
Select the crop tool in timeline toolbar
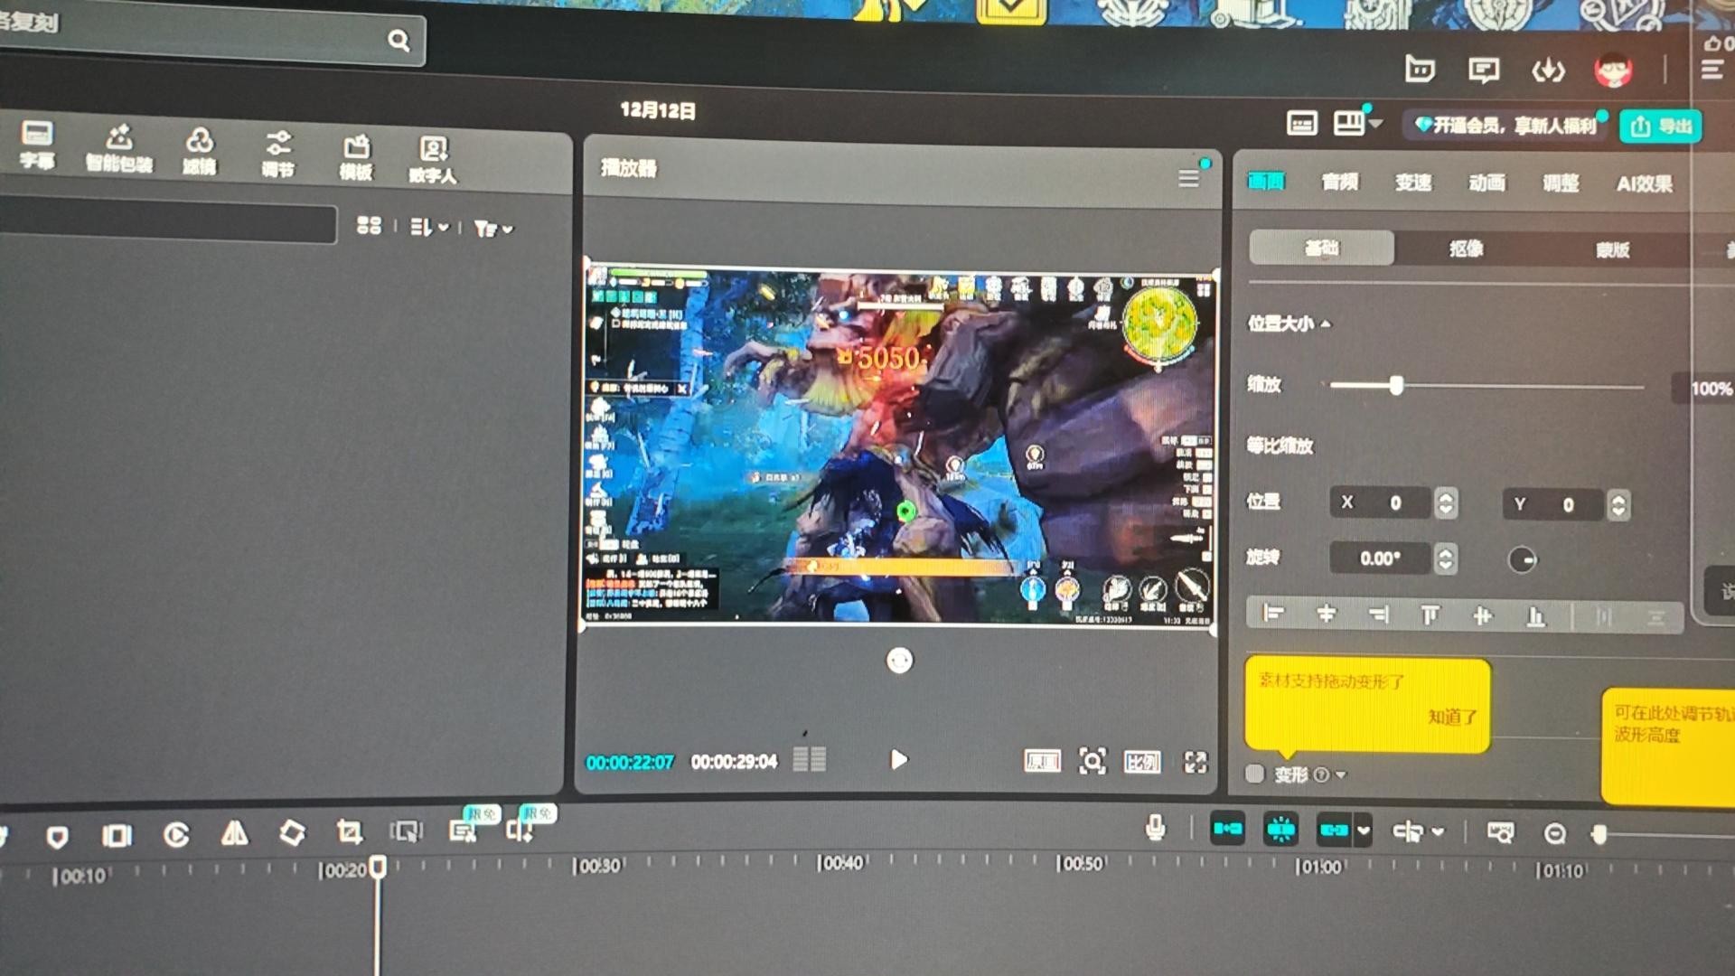(349, 831)
